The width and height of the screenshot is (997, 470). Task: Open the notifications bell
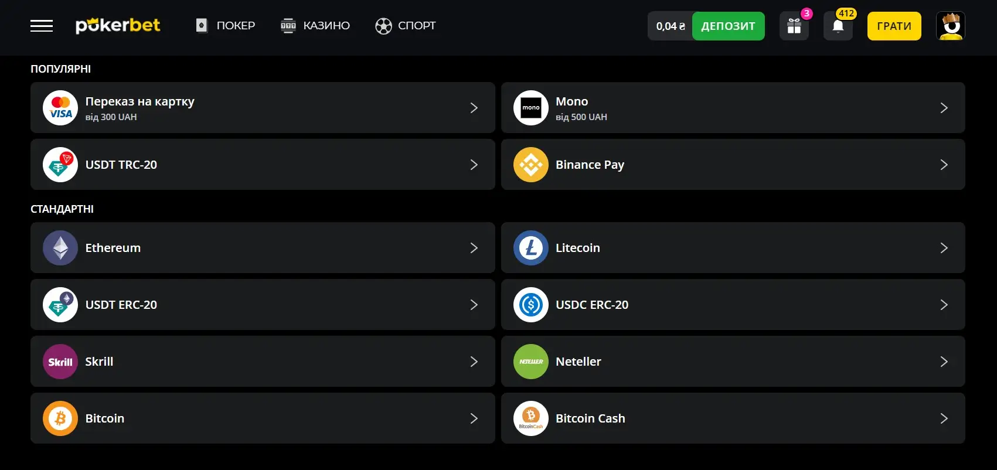pyautogui.click(x=838, y=26)
